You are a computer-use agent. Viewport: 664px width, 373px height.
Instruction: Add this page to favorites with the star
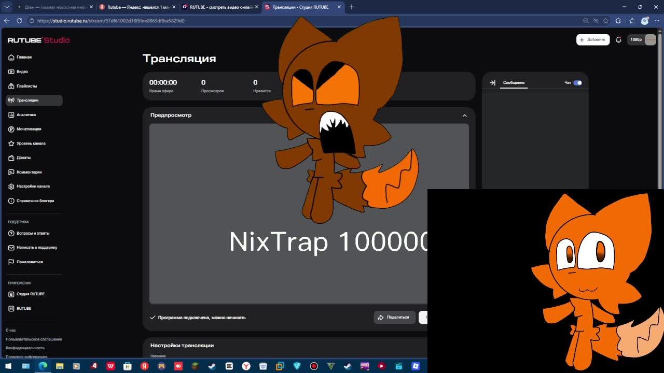coord(605,21)
